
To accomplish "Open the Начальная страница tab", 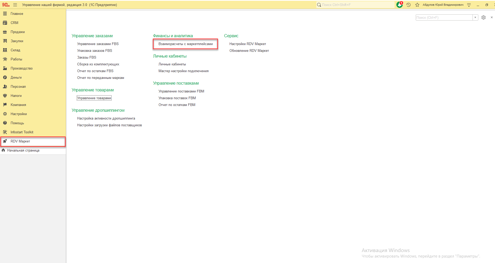I will pos(23,150).
